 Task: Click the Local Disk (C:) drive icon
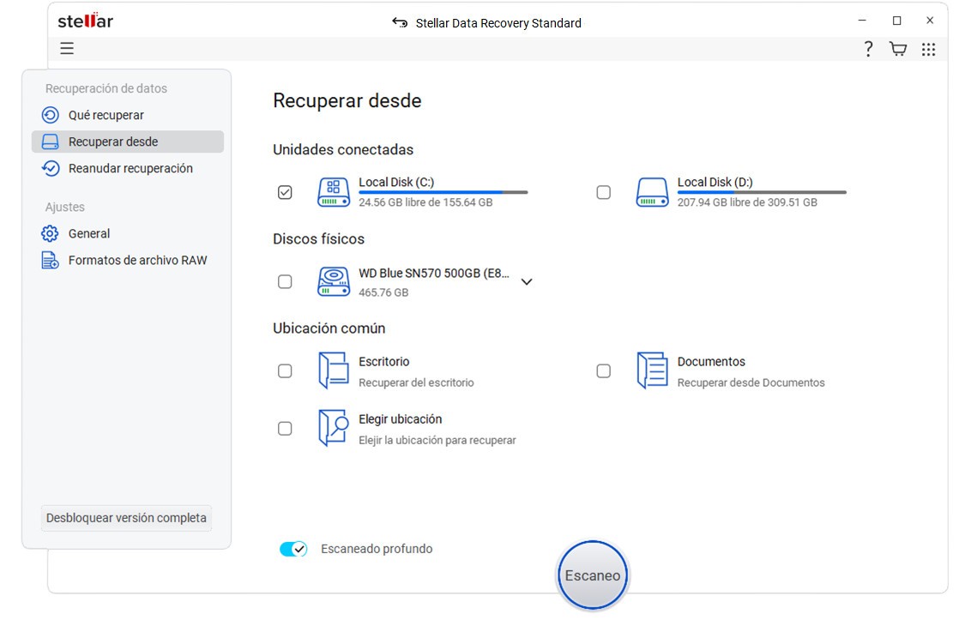point(334,192)
